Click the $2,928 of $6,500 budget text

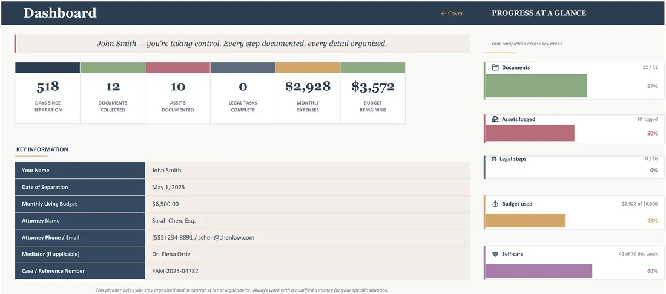pos(640,204)
